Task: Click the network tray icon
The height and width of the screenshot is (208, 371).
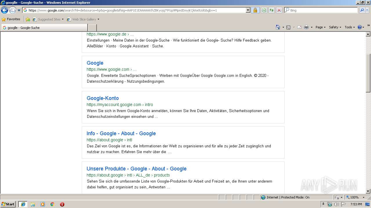Action: pos(330,204)
